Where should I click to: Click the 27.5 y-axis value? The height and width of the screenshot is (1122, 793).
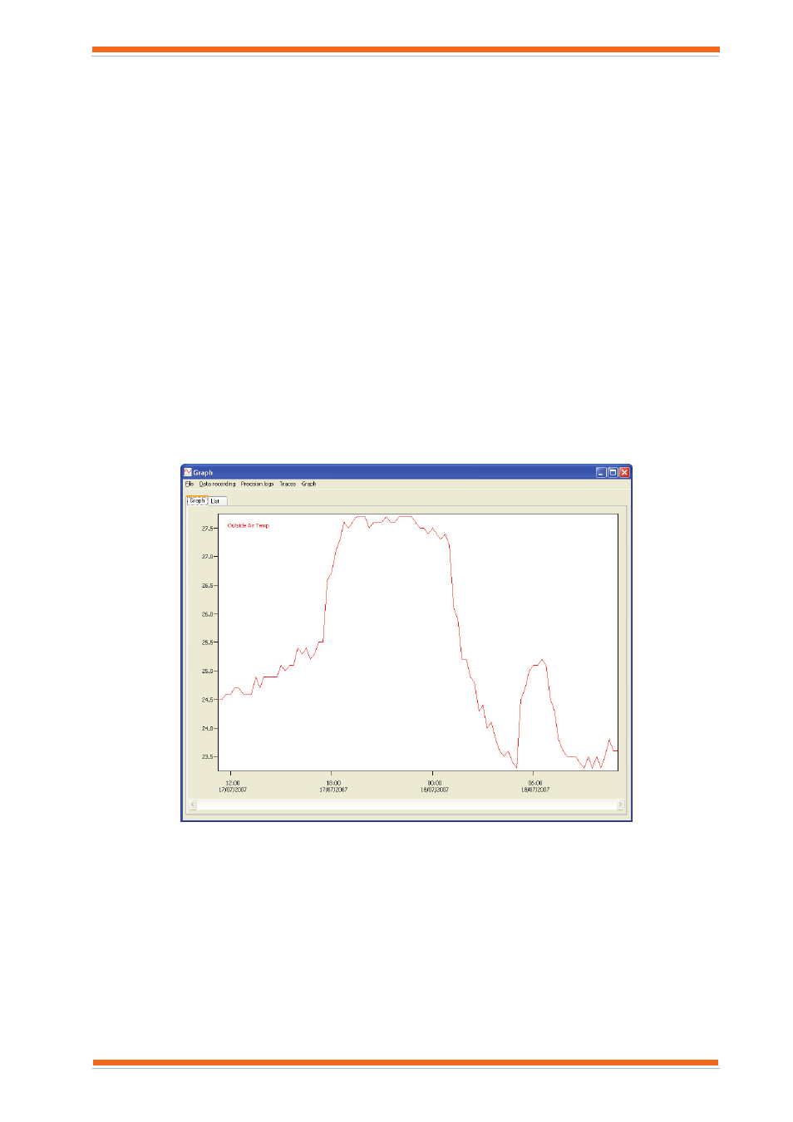pyautogui.click(x=207, y=529)
